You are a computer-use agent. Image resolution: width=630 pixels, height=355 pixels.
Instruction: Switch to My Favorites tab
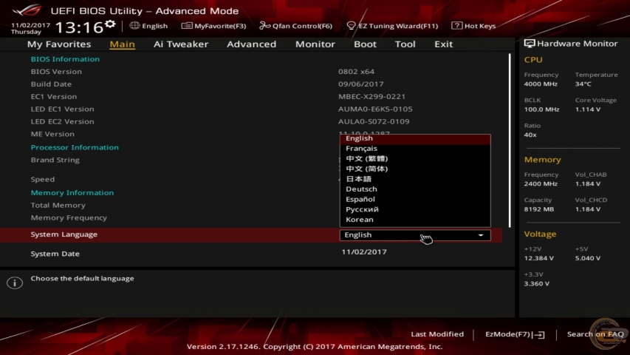coord(59,44)
